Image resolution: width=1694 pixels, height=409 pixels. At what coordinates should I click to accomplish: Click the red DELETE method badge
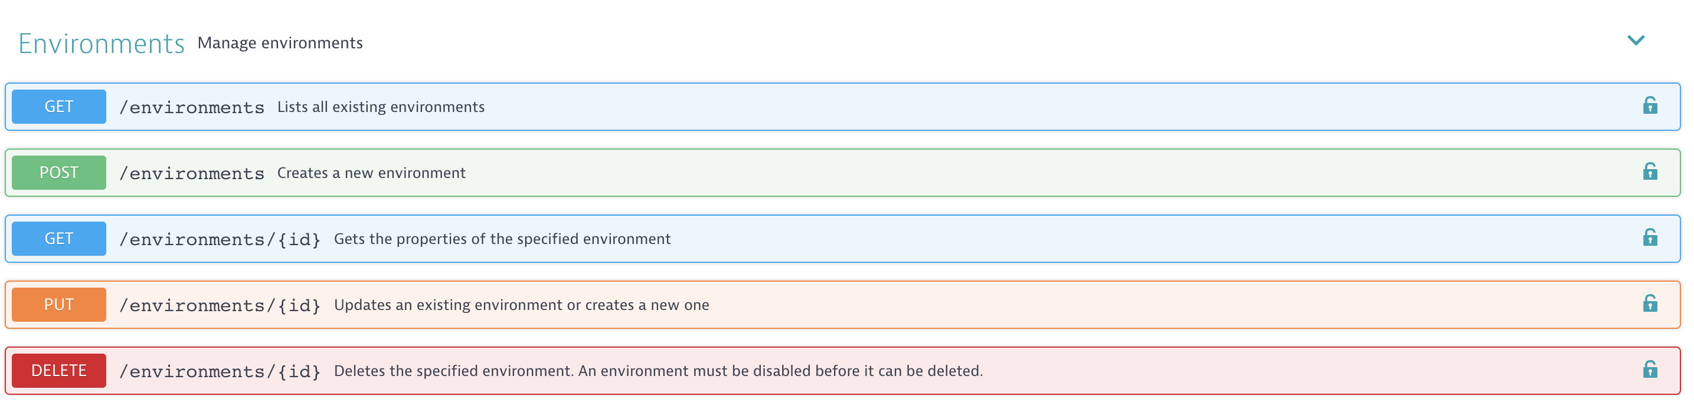(x=58, y=371)
